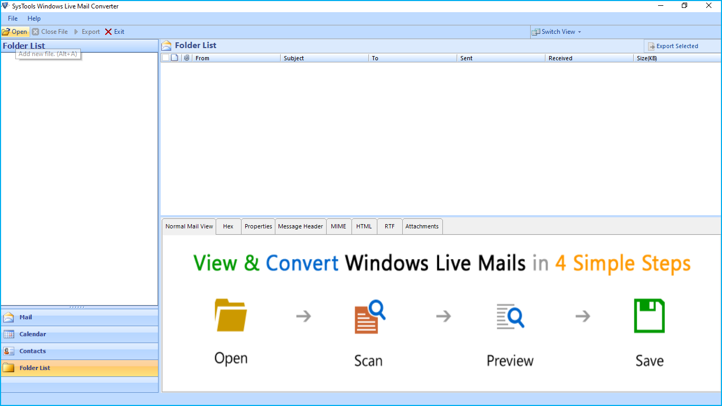Click the Open toolbar button
Image resolution: width=722 pixels, height=406 pixels.
click(x=15, y=32)
